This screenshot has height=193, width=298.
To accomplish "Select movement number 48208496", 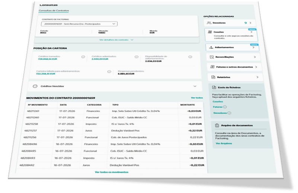I will click(x=30, y=144).
